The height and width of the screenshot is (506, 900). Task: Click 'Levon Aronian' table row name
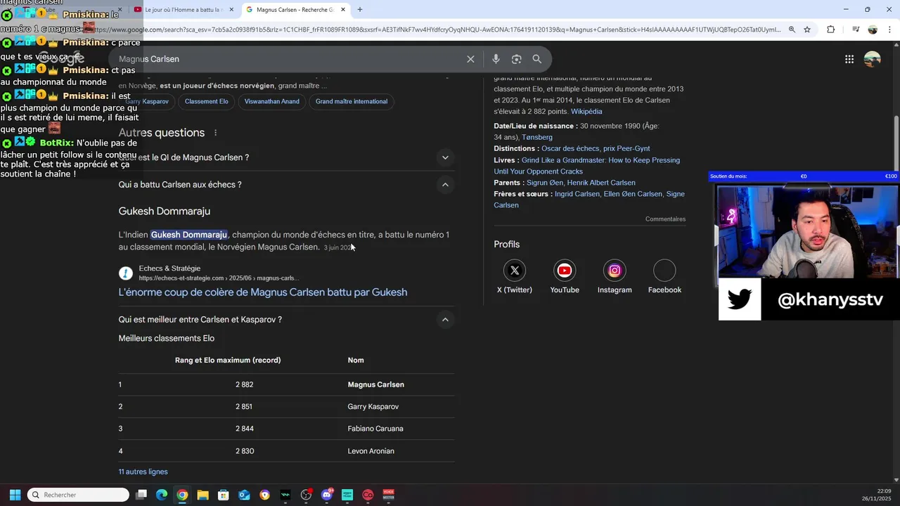371,451
